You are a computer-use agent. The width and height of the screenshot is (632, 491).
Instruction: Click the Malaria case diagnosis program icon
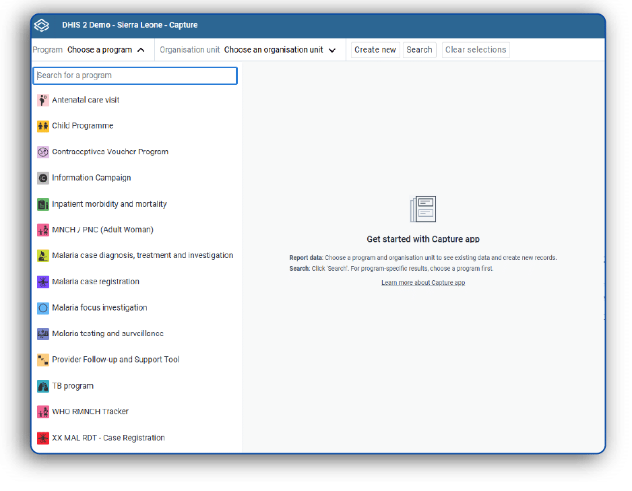pos(43,256)
